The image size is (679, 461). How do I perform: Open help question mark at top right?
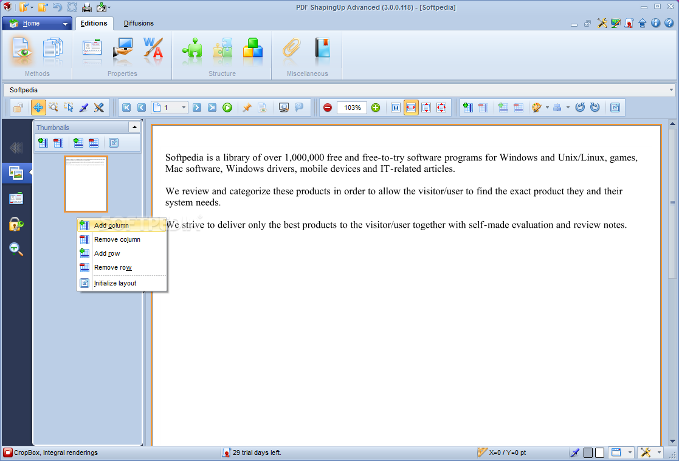669,23
